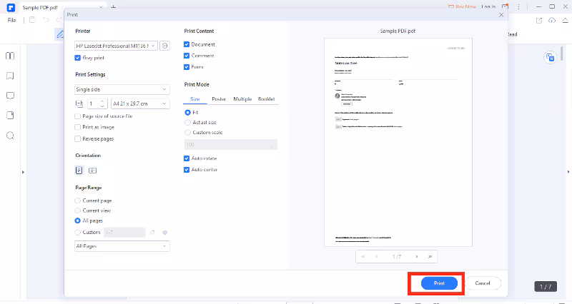This screenshot has width=572, height=304.
Task: Click the Print button
Action: [x=439, y=283]
